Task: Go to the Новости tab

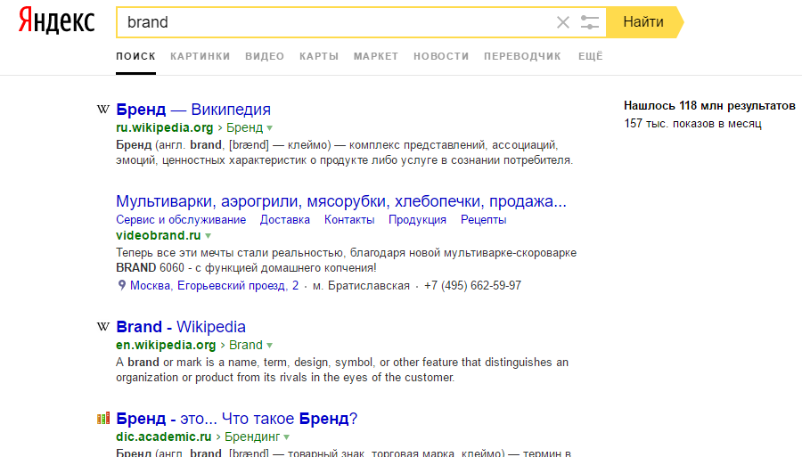Action: (441, 56)
